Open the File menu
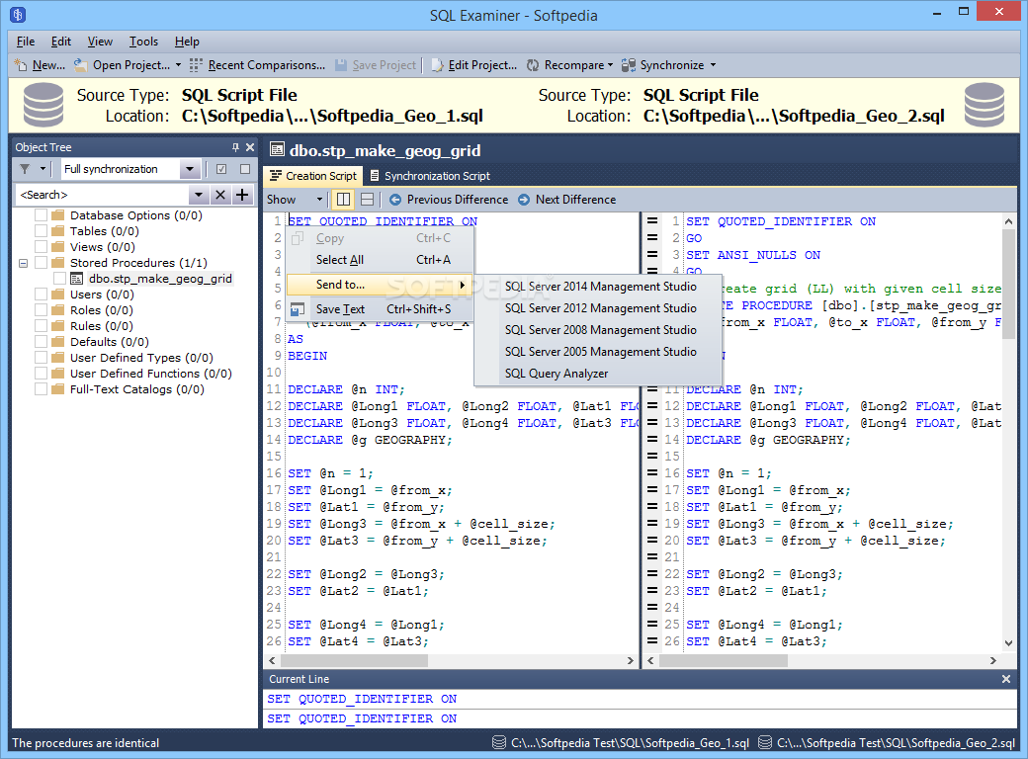 pos(26,42)
